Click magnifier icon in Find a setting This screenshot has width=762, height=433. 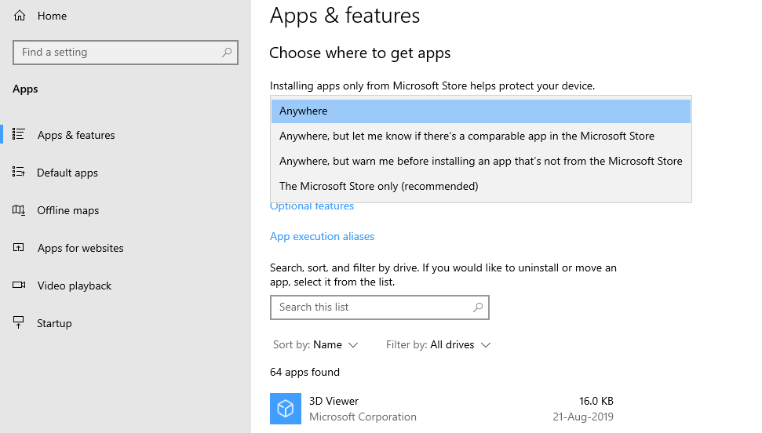pos(227,53)
